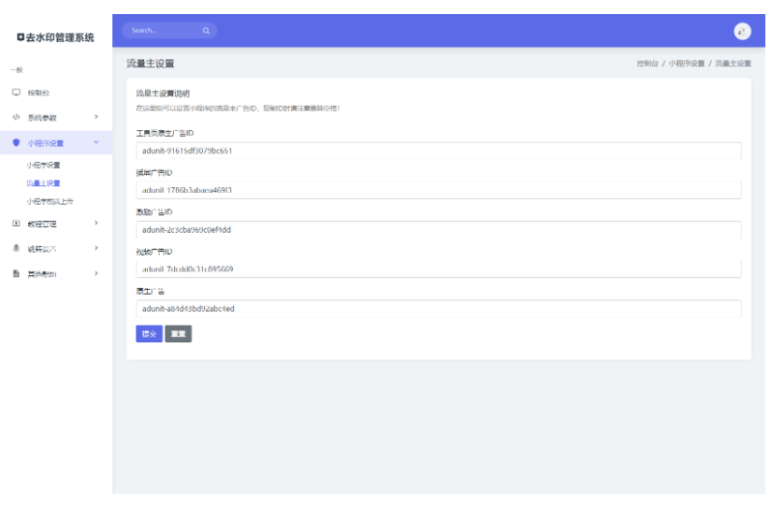Open the 控制台 sidebar item
770x522 pixels.
pos(56,93)
